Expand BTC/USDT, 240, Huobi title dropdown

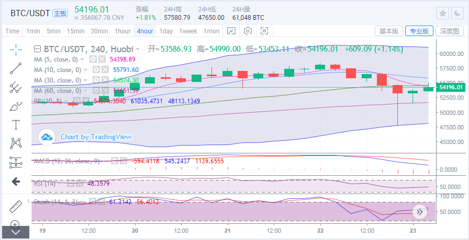pyautogui.click(x=138, y=49)
